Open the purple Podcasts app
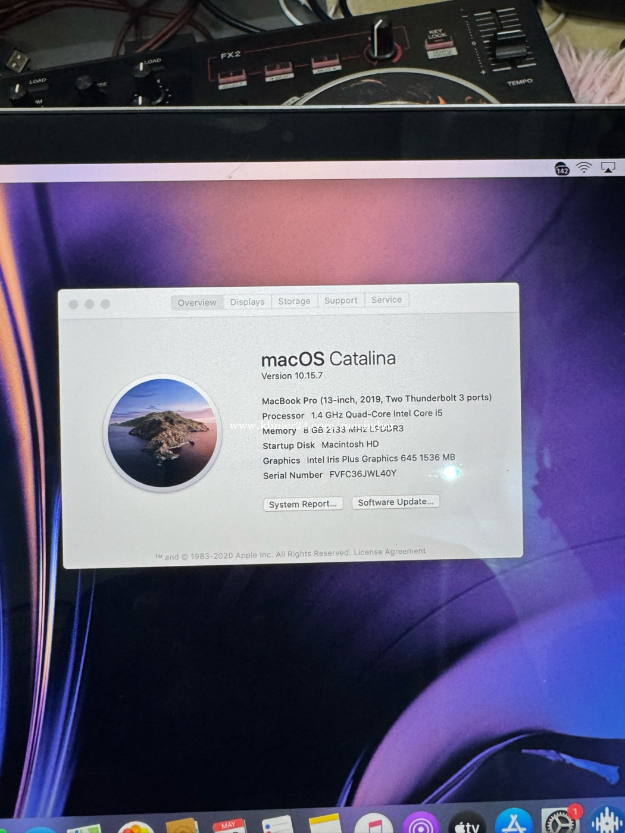This screenshot has height=833, width=625. (x=421, y=822)
